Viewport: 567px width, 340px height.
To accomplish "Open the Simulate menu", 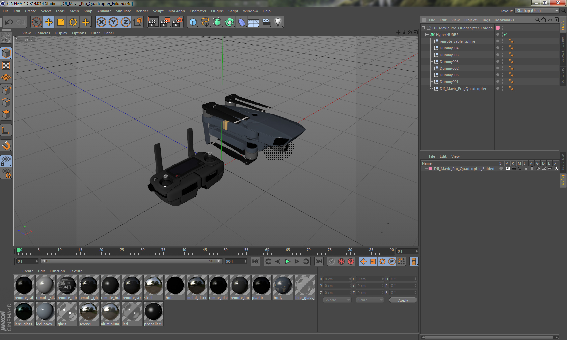I will pos(123,11).
